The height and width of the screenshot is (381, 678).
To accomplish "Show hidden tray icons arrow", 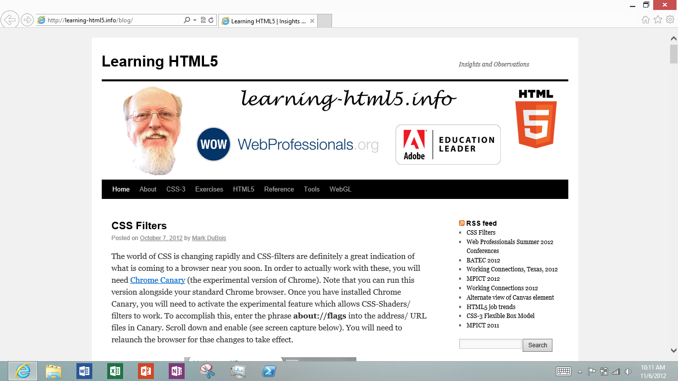I will pos(580,372).
